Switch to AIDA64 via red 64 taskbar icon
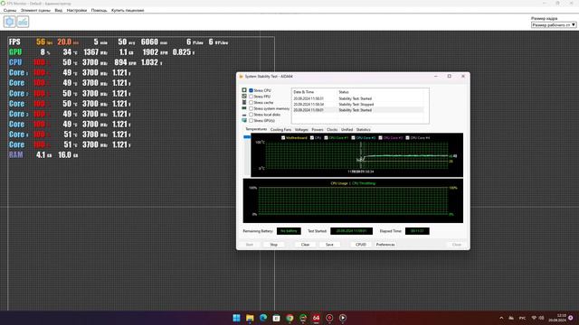 coord(316,318)
